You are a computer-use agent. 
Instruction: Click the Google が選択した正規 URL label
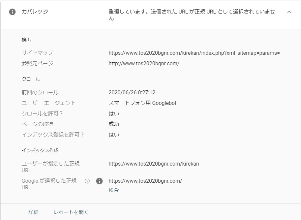49,184
